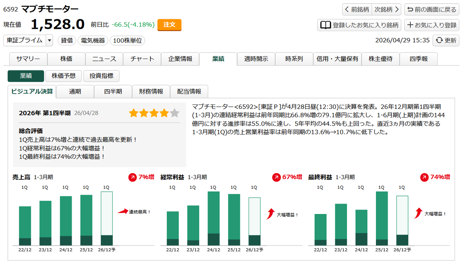Screen dimensions: 464x269
Task: Open the 配当情報 tab
Action: coord(189,92)
